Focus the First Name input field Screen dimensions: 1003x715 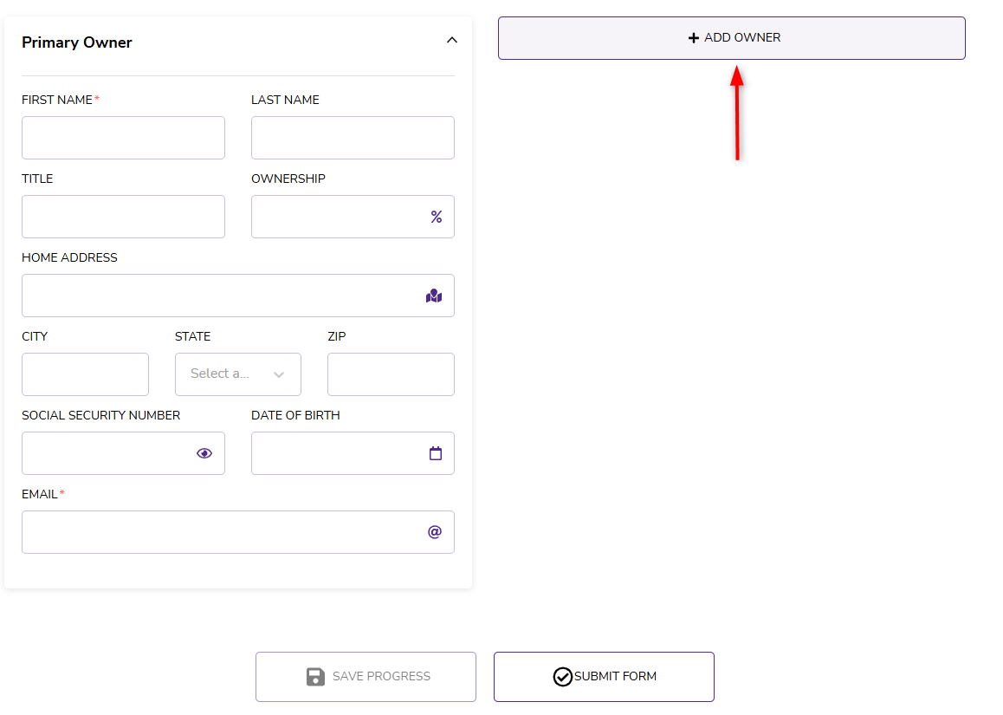pos(123,138)
